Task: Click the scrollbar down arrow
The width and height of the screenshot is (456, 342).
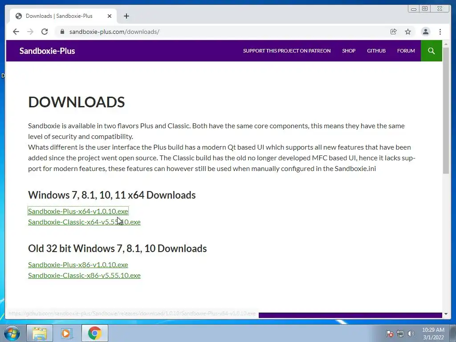Action: click(446, 314)
